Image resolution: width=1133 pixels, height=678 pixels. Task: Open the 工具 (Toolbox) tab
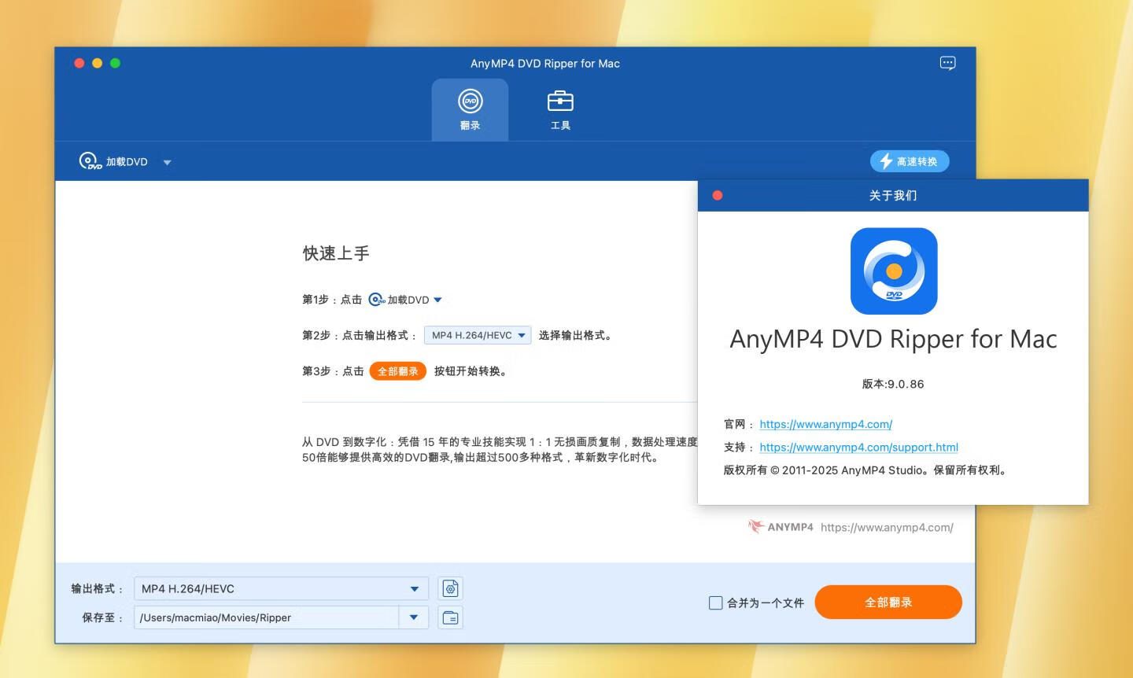pos(560,109)
